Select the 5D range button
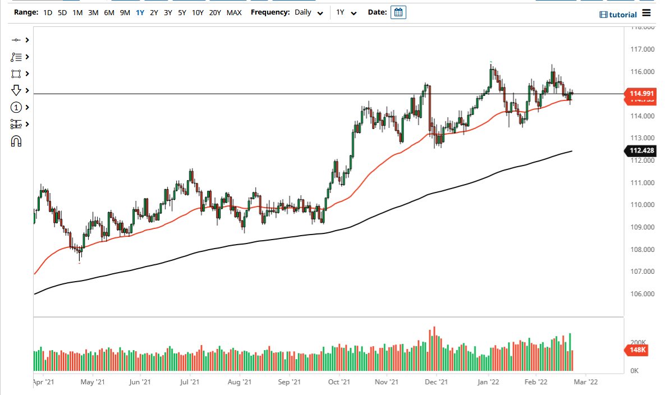Viewport: 665px width, 395px height. 62,12
